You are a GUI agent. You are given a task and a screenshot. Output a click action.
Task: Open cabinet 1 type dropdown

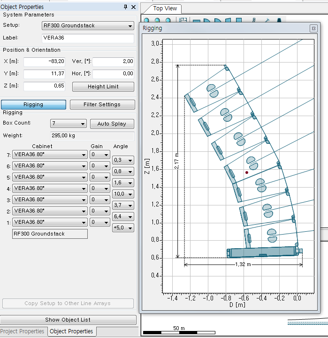tap(50, 222)
